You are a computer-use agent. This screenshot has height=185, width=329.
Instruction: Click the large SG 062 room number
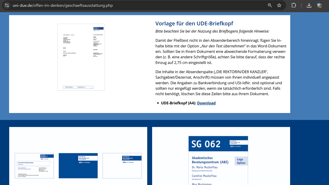click(206, 144)
